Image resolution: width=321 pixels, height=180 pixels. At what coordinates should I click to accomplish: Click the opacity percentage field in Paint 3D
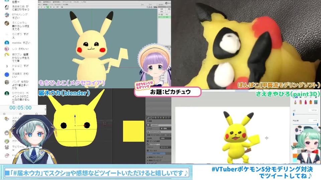pos(313,120)
